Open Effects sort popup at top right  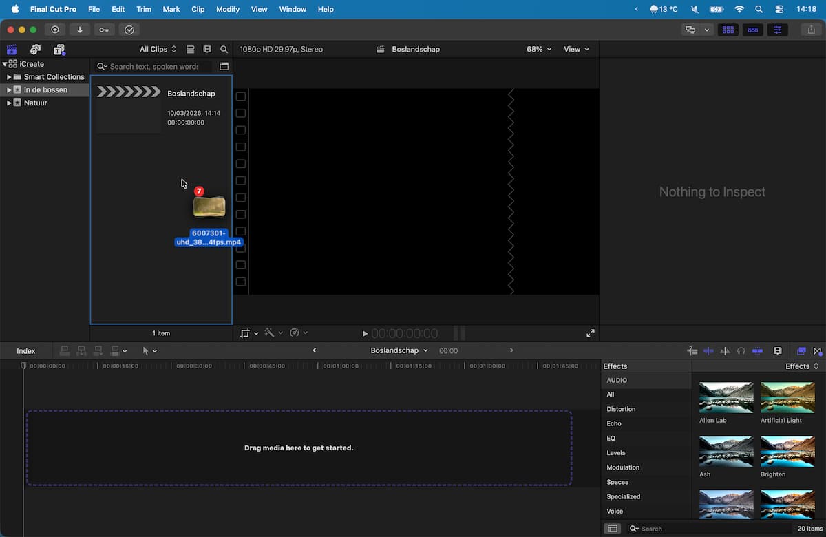pos(802,366)
